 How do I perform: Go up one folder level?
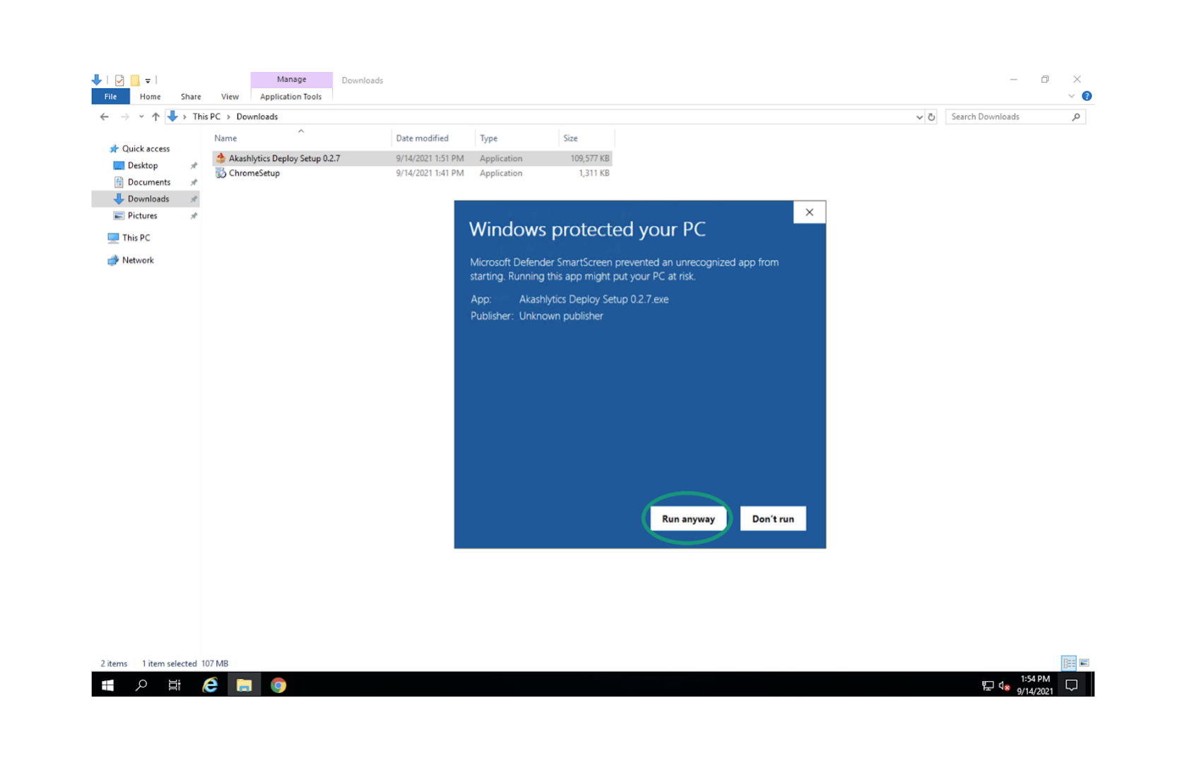pos(155,117)
